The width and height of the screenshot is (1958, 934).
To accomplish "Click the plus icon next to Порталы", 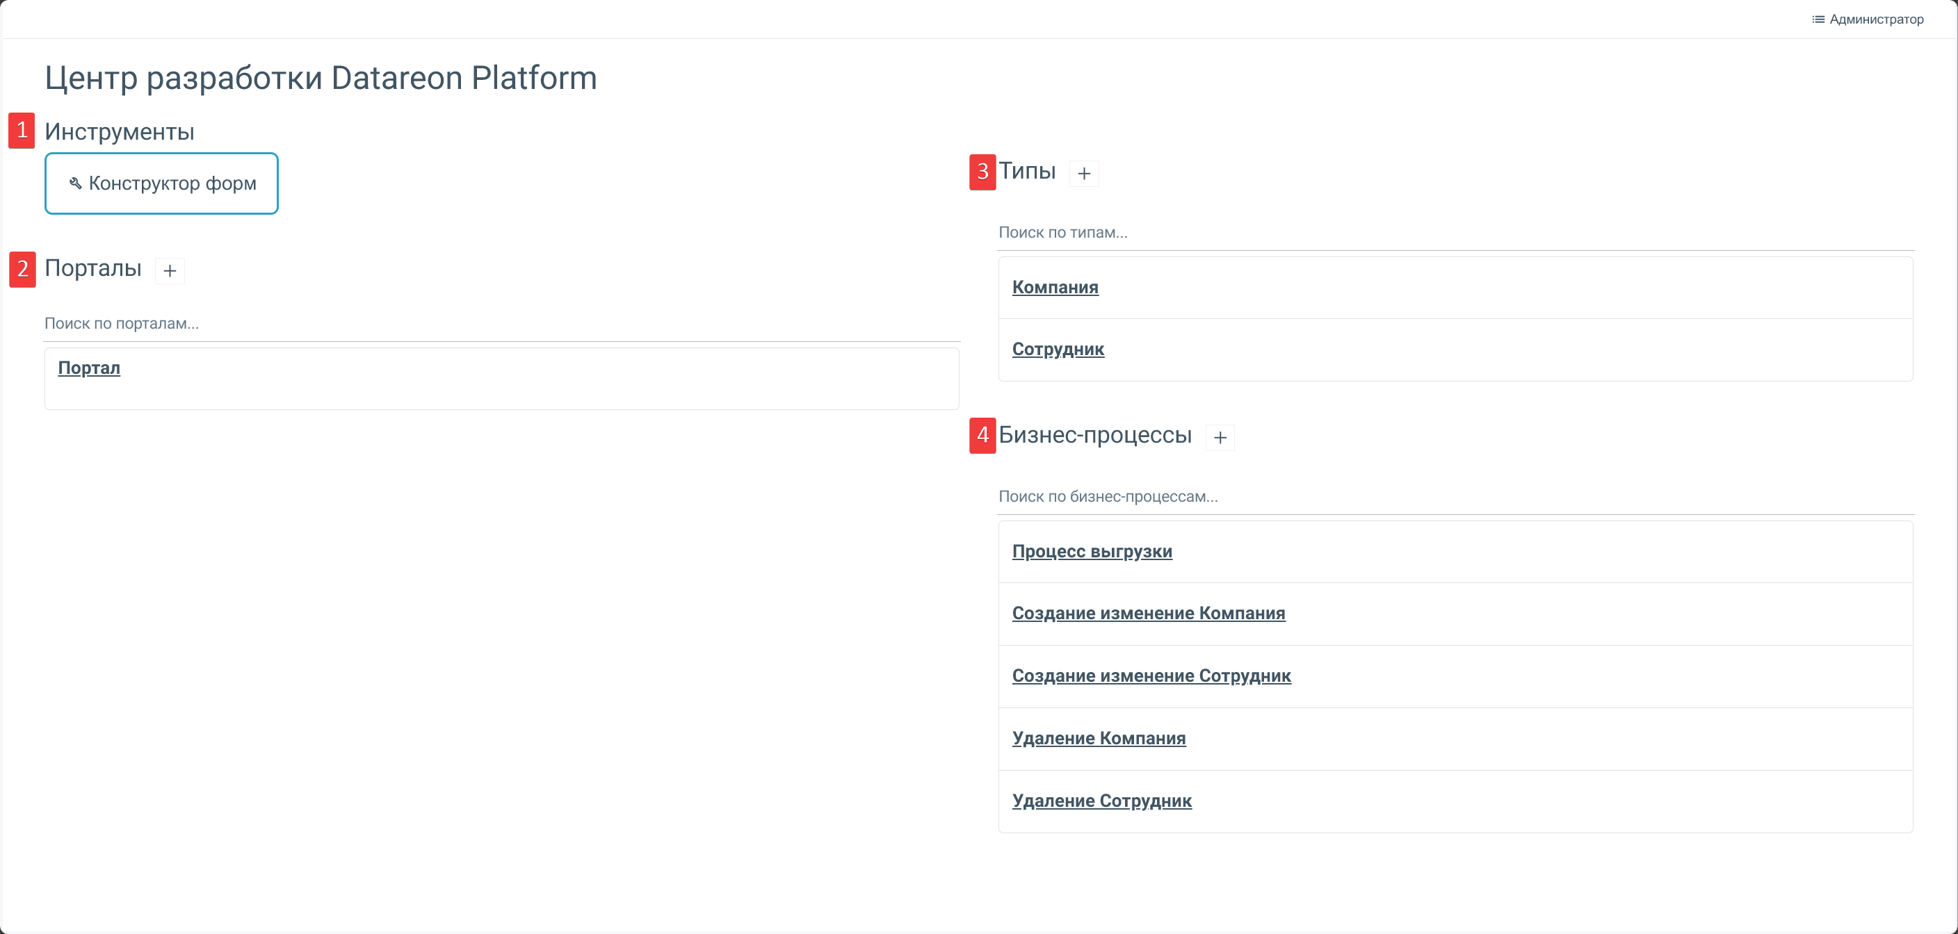I will (170, 270).
